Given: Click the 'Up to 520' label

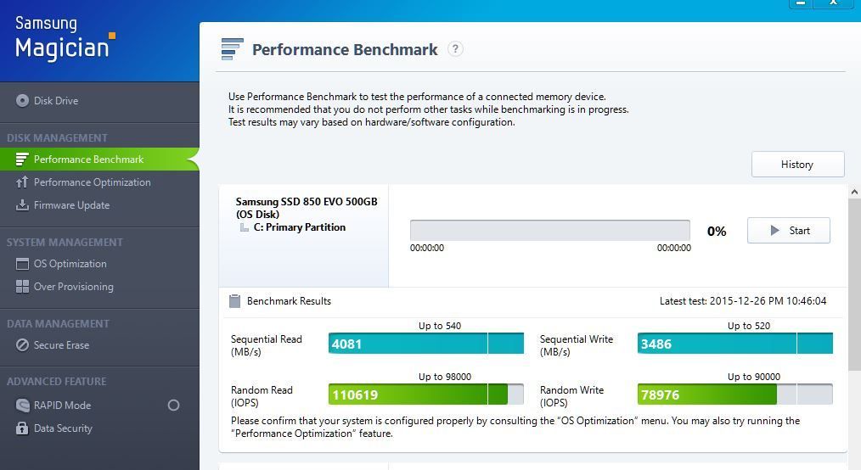Looking at the screenshot, I should coord(749,326).
